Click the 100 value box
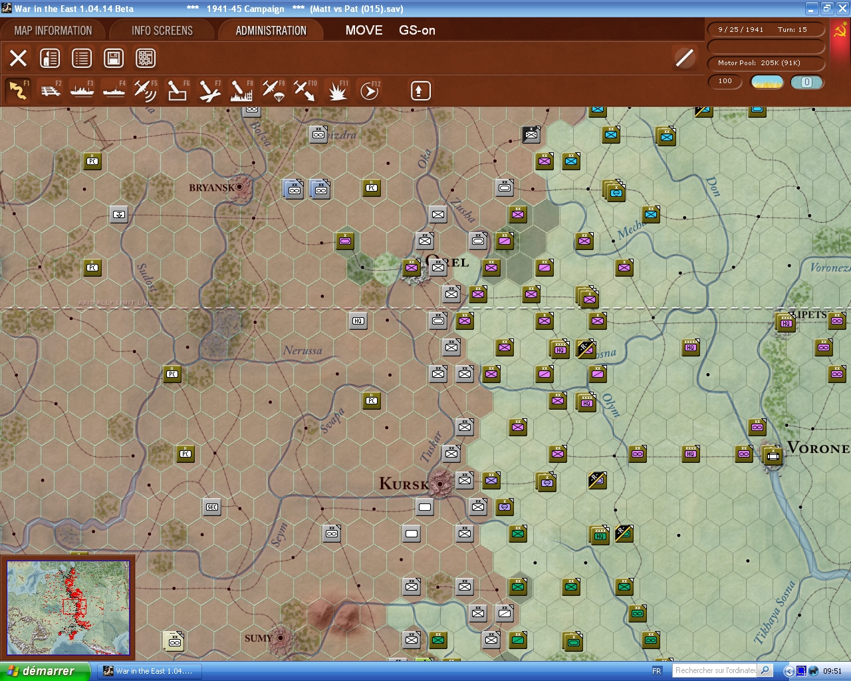 [725, 82]
